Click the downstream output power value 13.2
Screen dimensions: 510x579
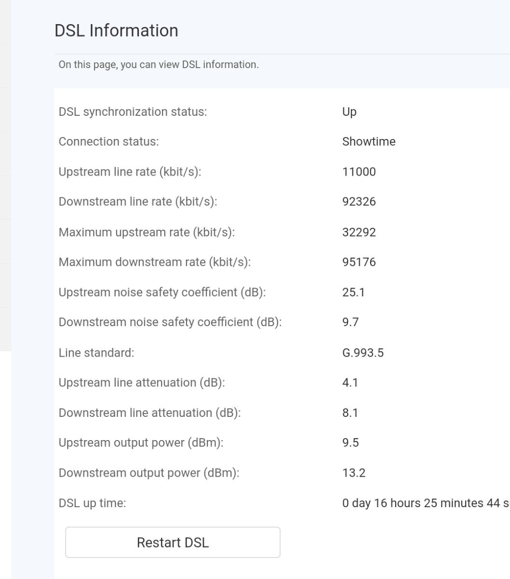click(x=354, y=473)
